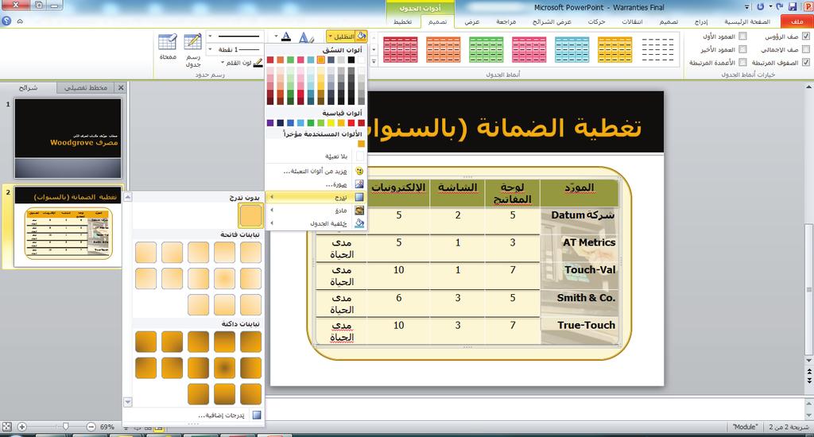Viewport: 814px width, 437px height.
Task: Click the zoom out minus button
Action: click(91, 427)
